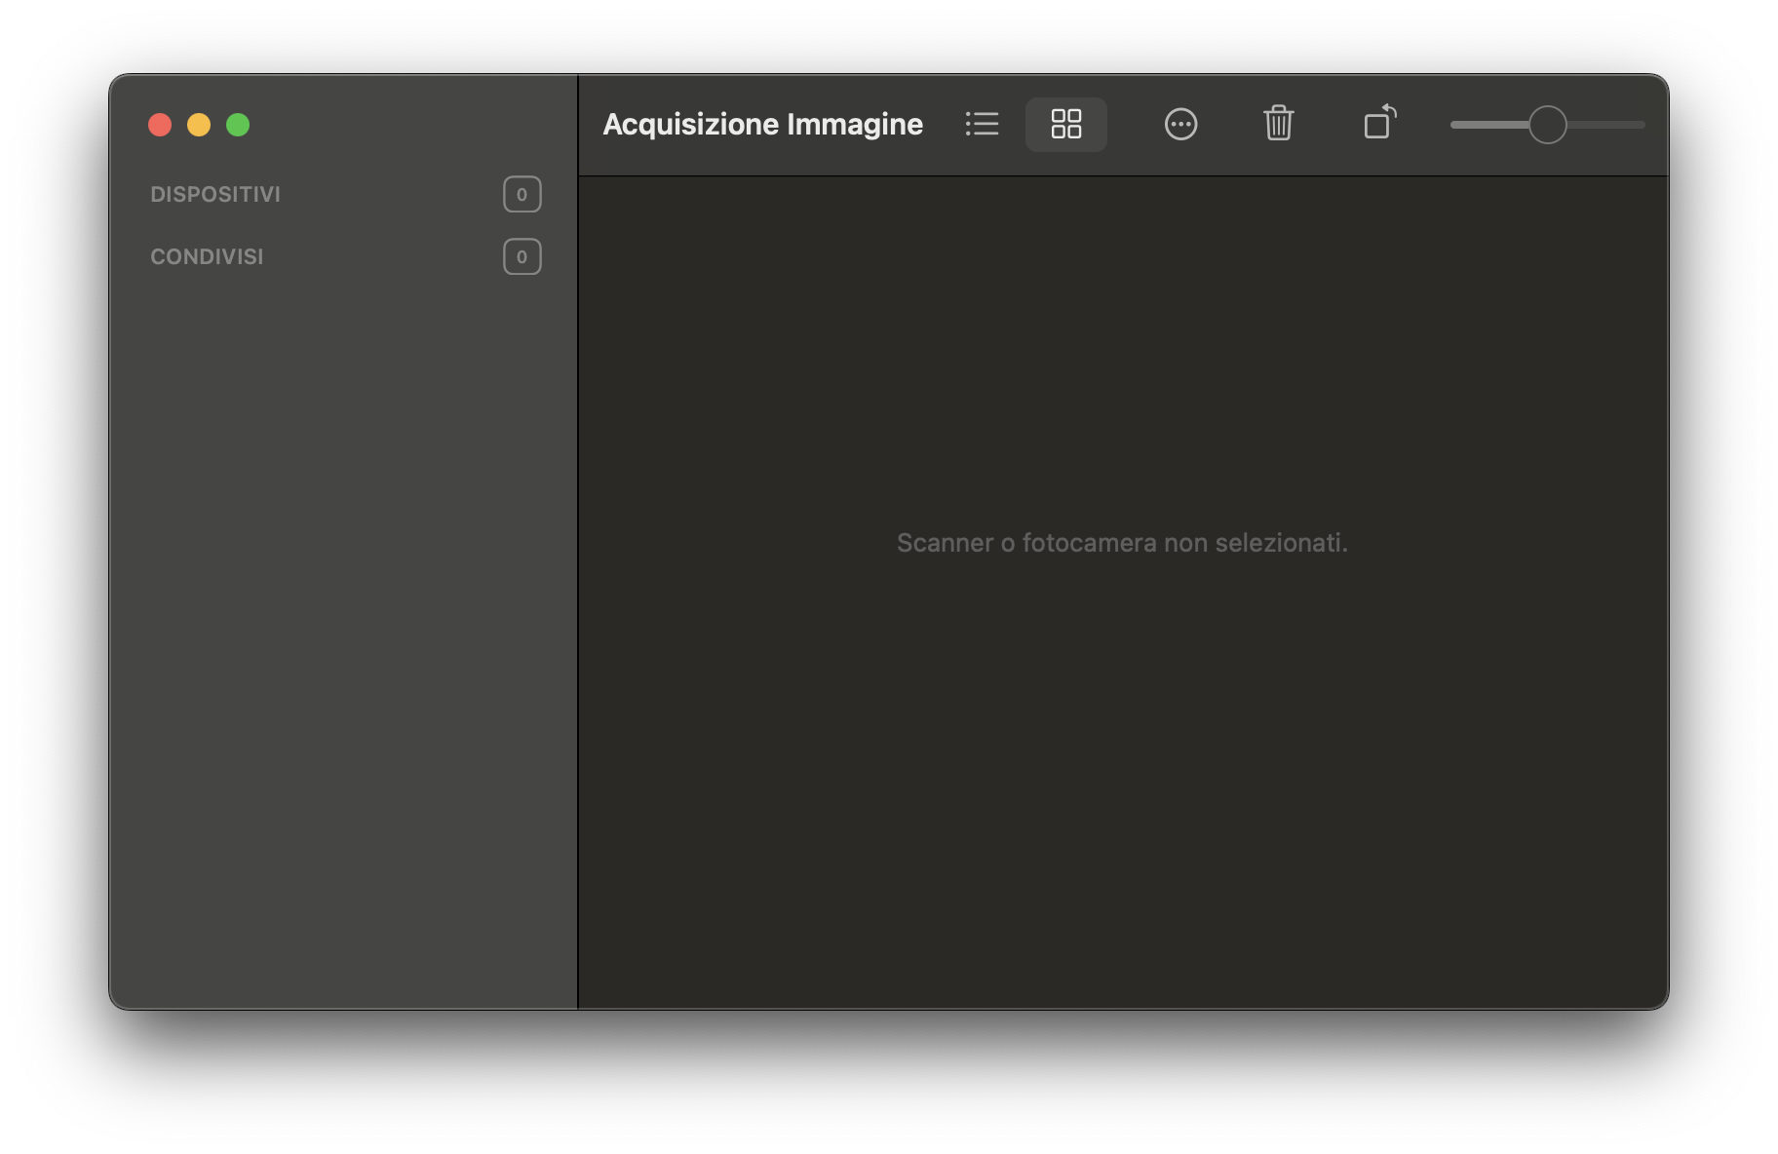Select the CONDIVISI sidebar section
This screenshot has height=1154, width=1778.
click(x=207, y=256)
